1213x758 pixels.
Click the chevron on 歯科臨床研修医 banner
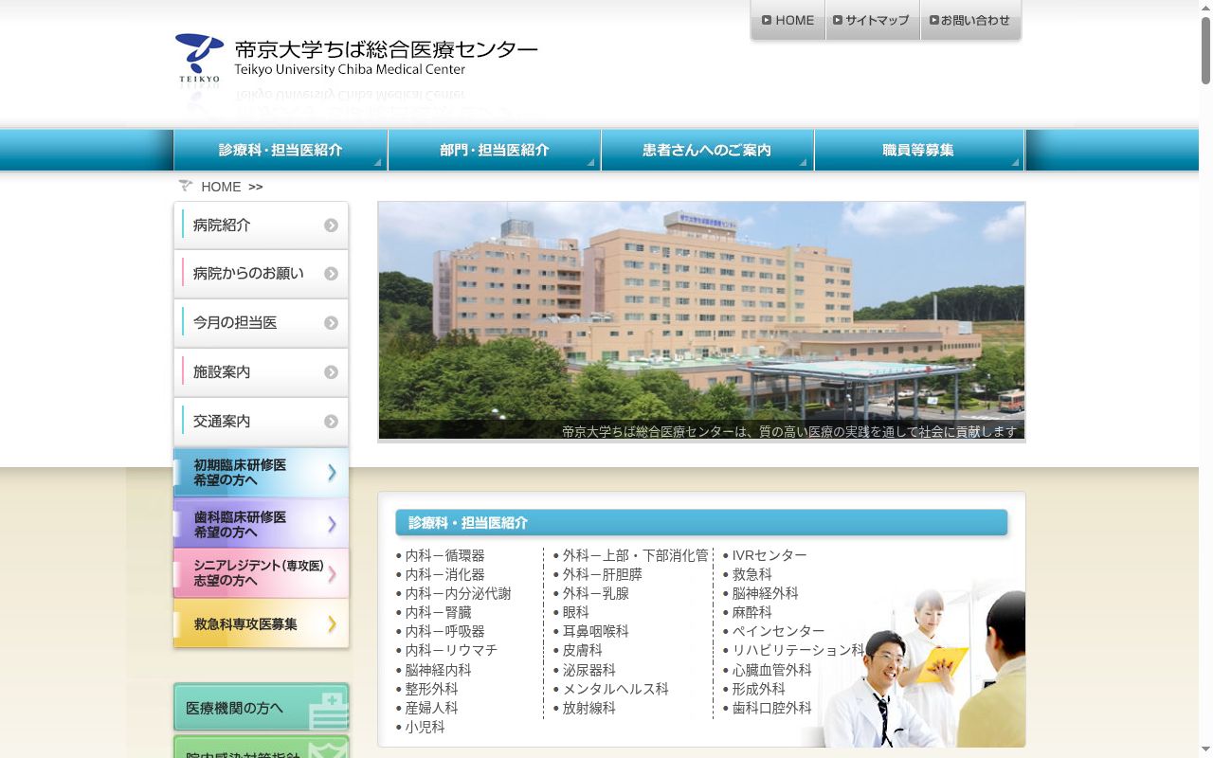332,524
